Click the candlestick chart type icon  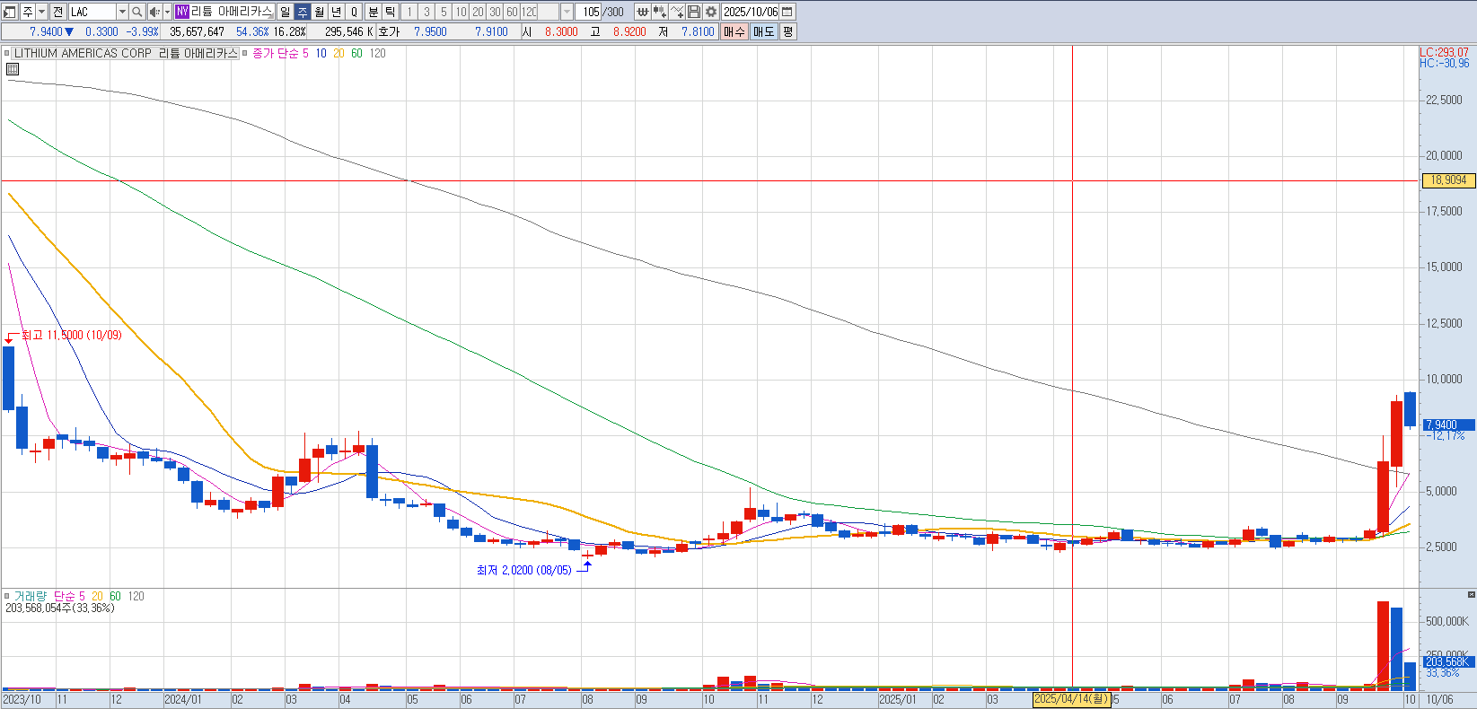643,12
